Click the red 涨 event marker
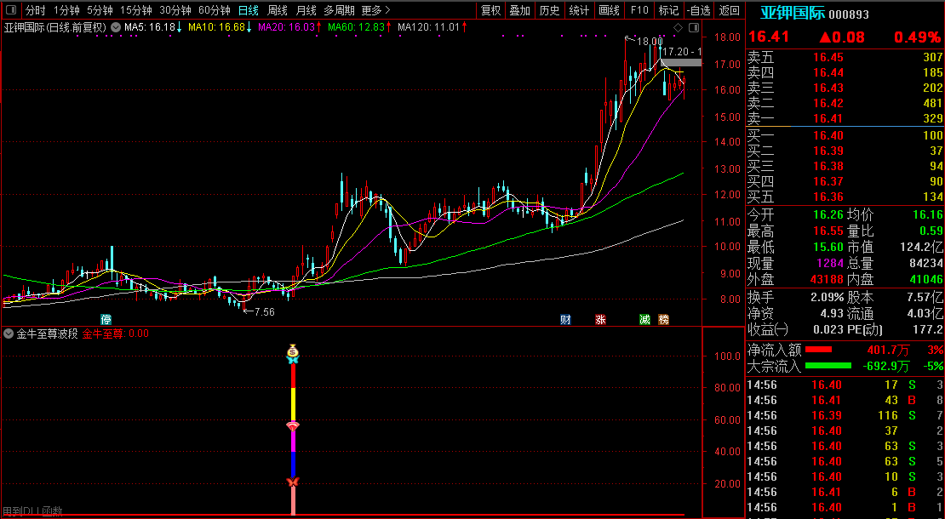 600,320
